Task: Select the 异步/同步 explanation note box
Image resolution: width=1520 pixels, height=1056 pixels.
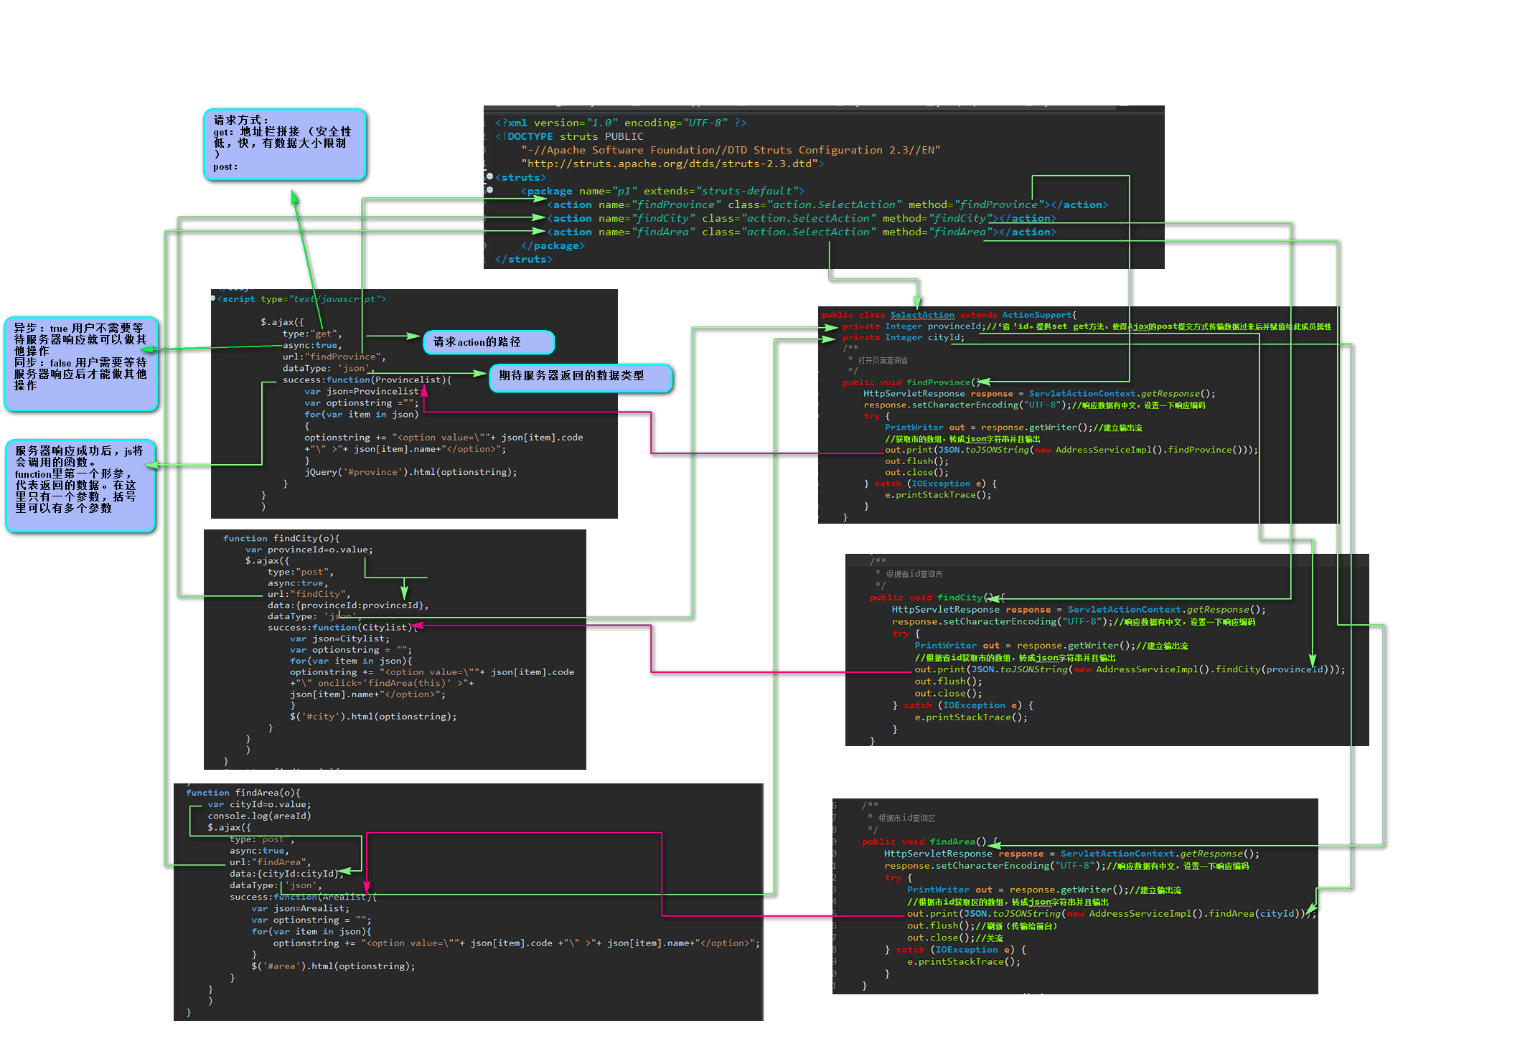Action: click(x=81, y=364)
